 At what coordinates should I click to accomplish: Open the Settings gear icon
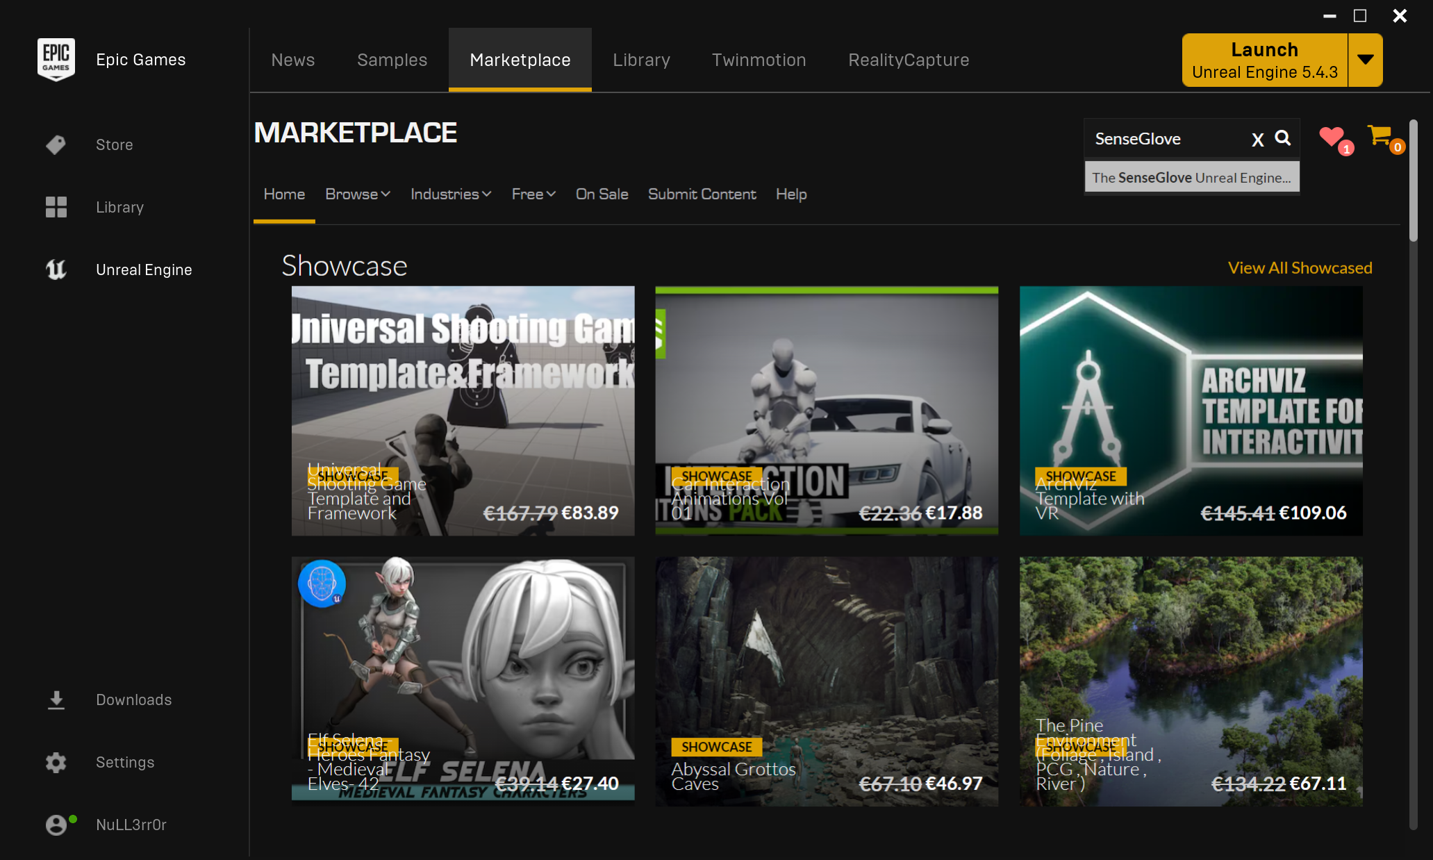pos(56,762)
